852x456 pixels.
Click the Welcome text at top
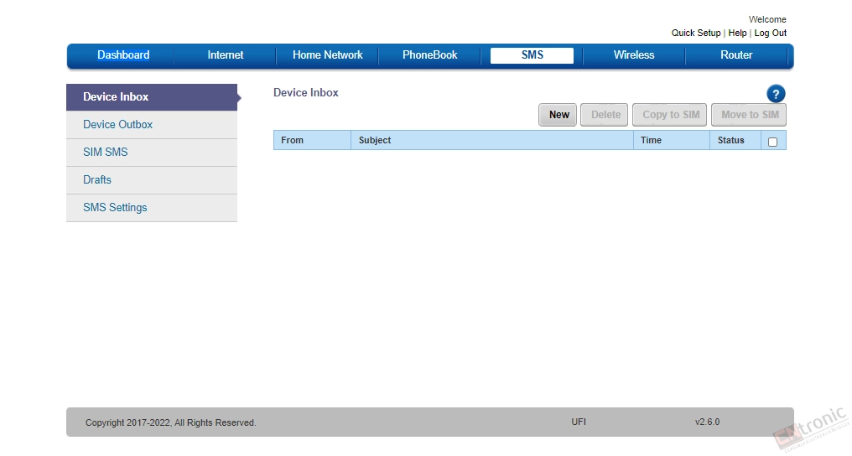coord(767,19)
